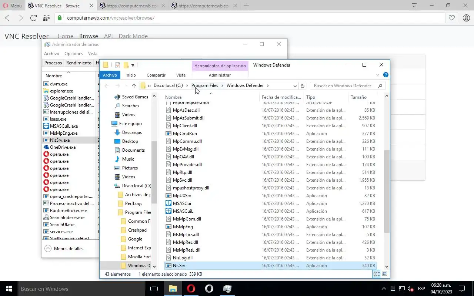Viewport: 474px width, 296px height.
Task: Open Task View on taskbar
Action: (154, 289)
